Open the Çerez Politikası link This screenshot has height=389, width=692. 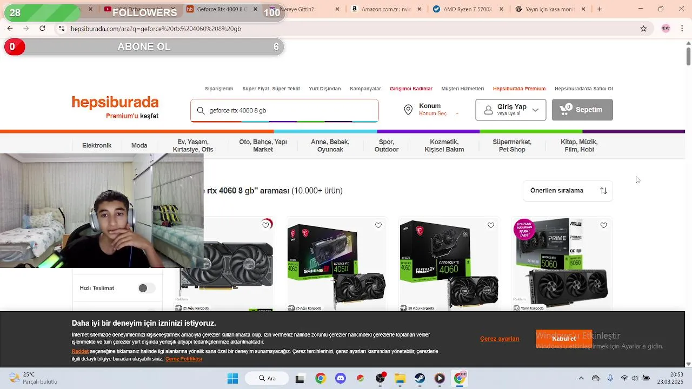pos(184,359)
